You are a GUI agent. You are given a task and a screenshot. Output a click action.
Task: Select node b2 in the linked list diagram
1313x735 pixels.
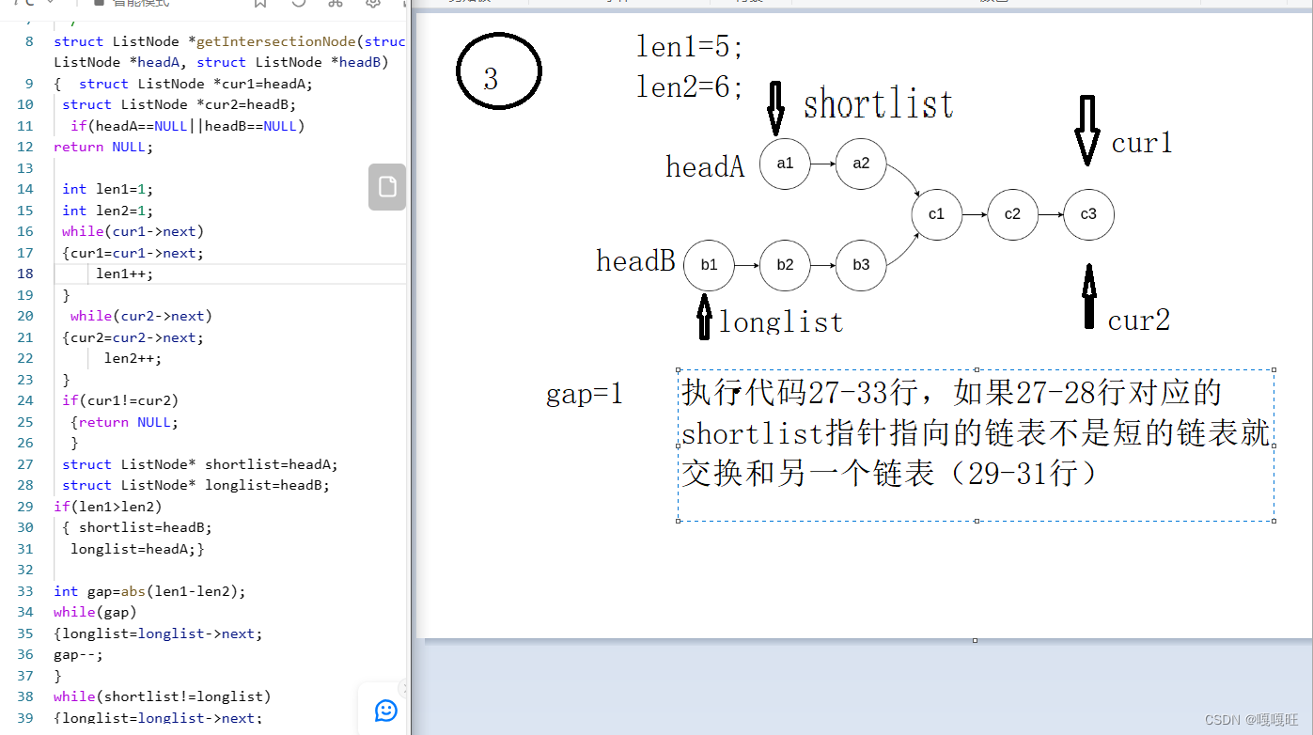pos(785,265)
